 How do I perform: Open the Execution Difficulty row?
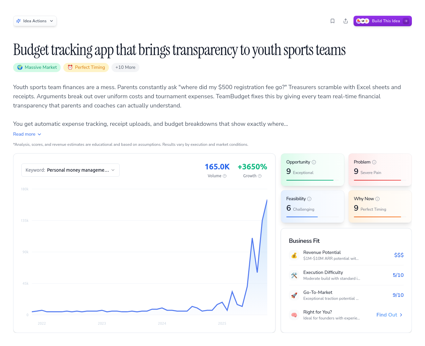click(346, 275)
